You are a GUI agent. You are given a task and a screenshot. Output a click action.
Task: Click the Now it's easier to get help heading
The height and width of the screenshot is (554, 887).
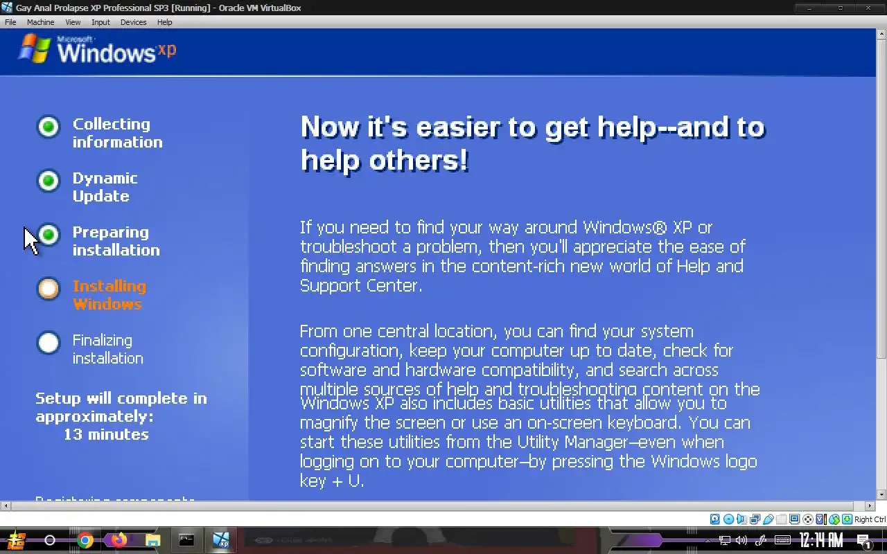pos(532,143)
